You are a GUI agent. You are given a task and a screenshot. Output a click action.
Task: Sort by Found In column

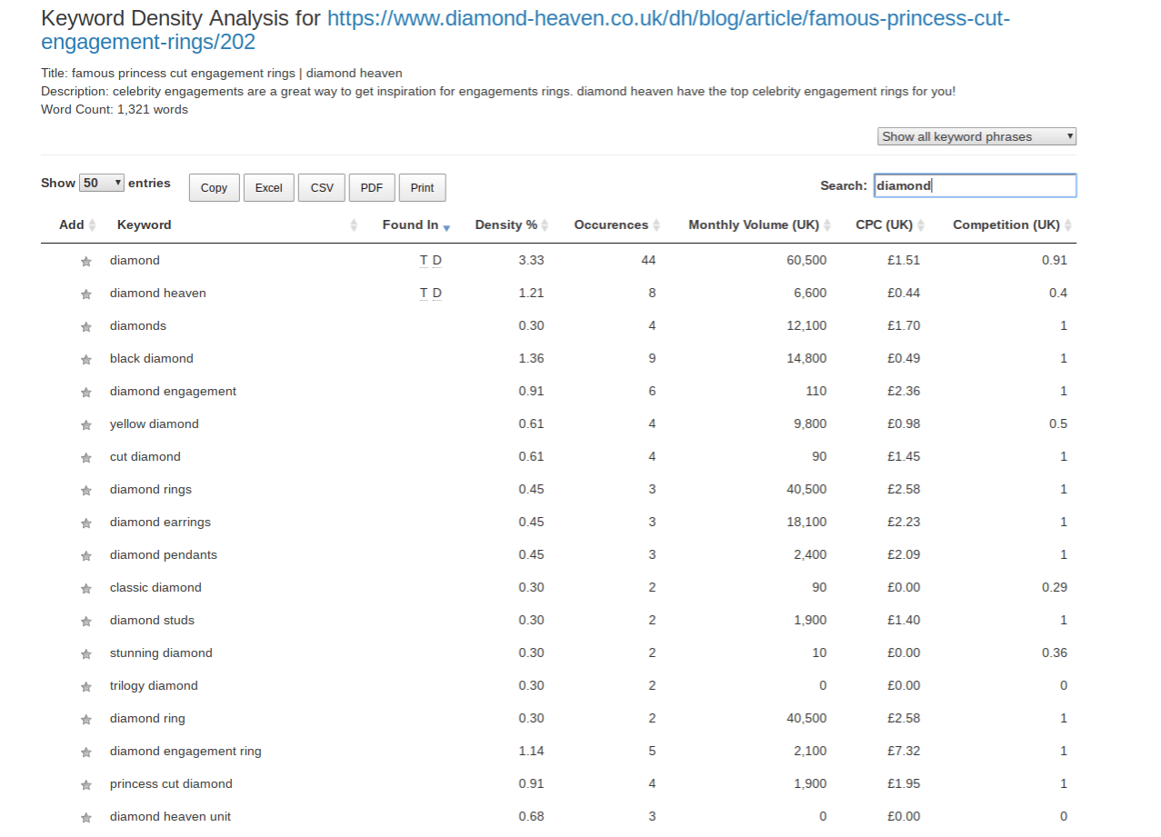[416, 224]
